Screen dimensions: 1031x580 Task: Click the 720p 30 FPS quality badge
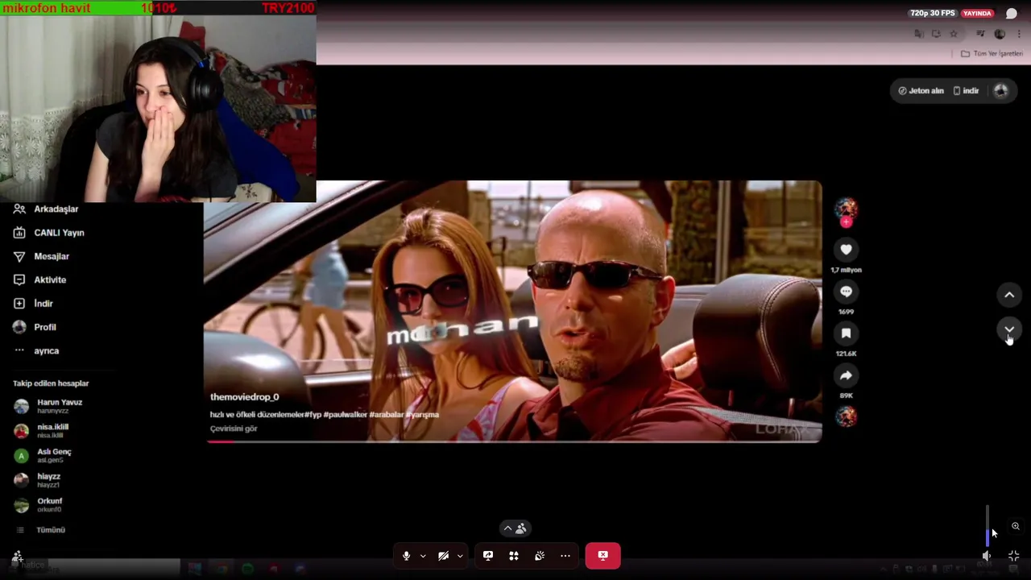click(x=933, y=14)
